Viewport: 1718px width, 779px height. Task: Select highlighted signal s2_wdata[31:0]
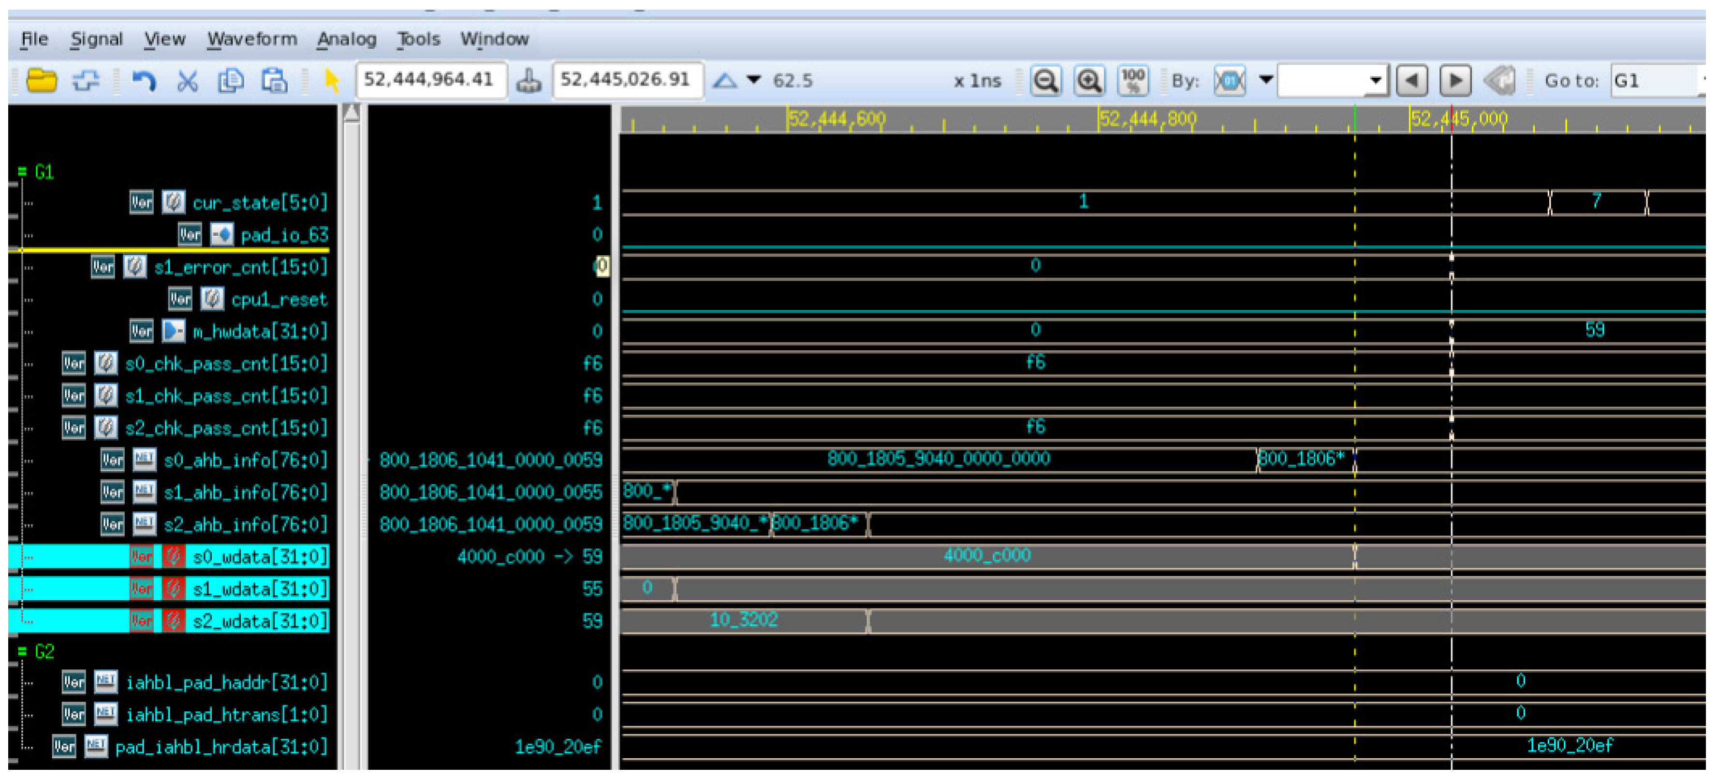(260, 621)
